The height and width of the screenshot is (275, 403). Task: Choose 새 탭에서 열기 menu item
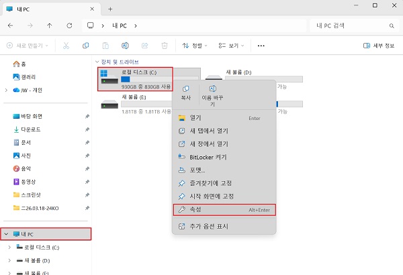pos(224,131)
